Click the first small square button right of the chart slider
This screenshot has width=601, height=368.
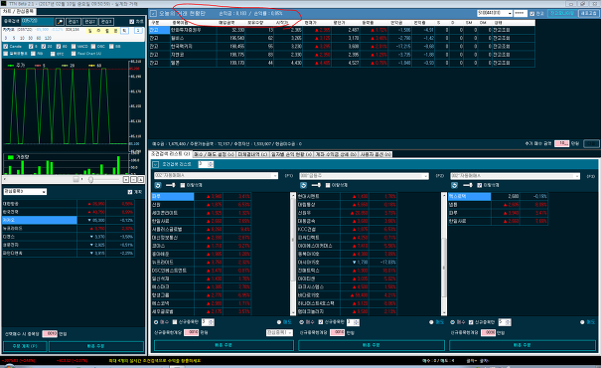[126, 180]
